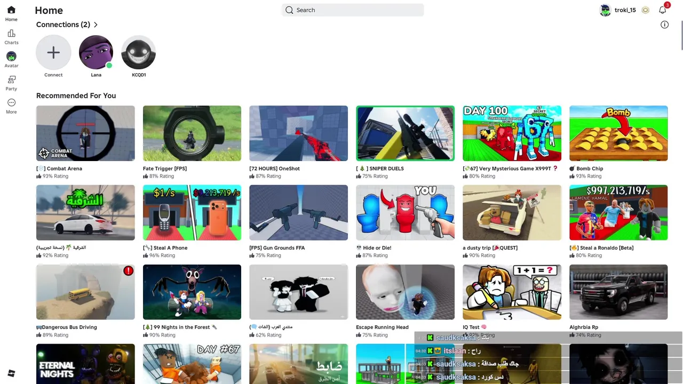
Task: Open SNIPER DUELS game thumbnail
Action: [x=405, y=133]
